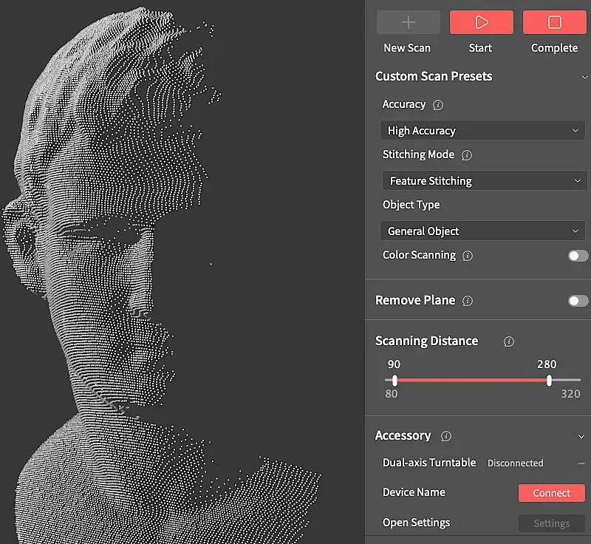591x544 pixels.
Task: Collapse the Custom Scan Presets section
Action: pos(581,77)
